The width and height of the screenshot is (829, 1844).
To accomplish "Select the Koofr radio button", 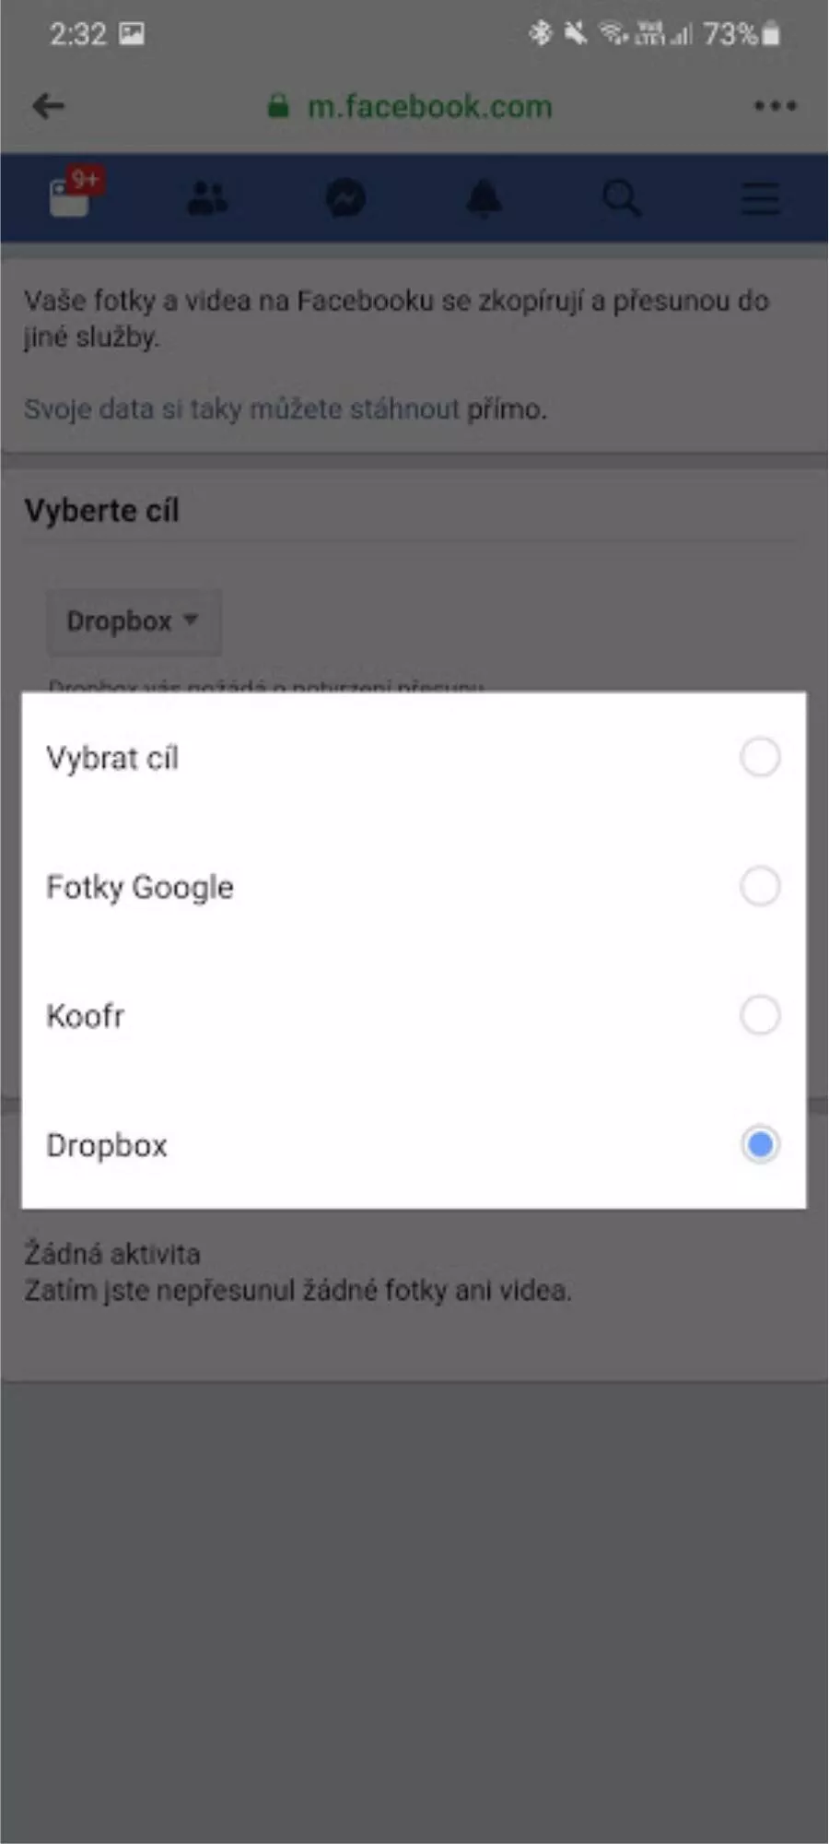I will pos(760,1016).
